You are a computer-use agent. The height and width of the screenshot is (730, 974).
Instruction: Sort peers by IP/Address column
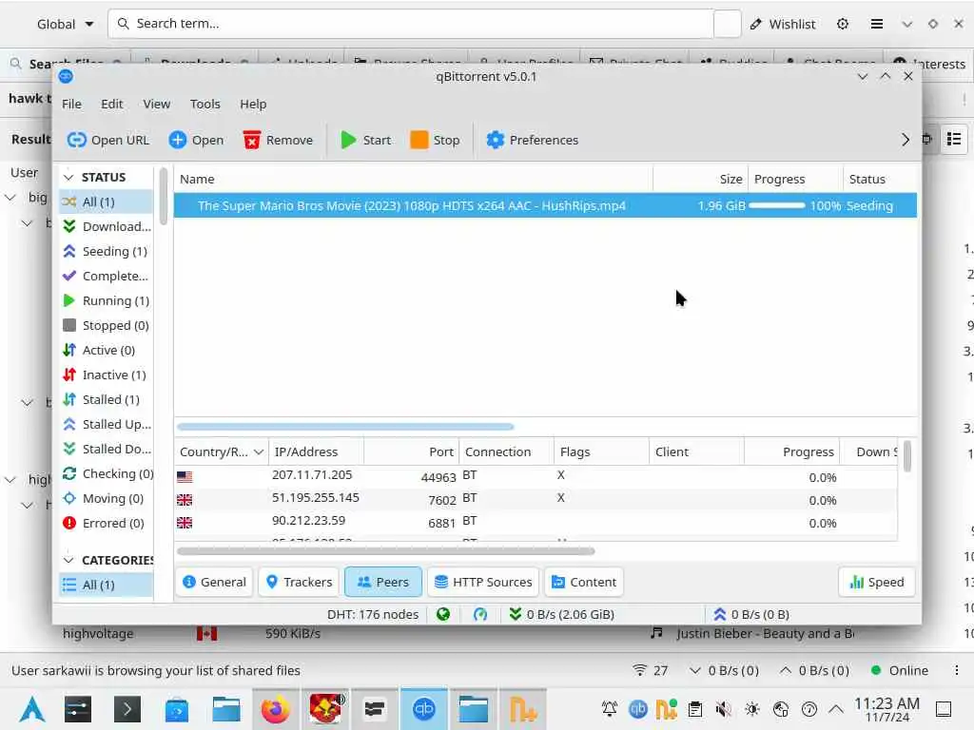[316, 452]
